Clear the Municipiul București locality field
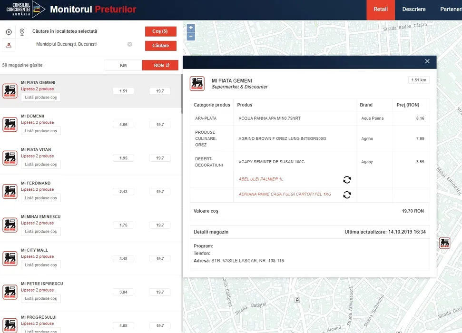462x333 pixels. click(129, 44)
